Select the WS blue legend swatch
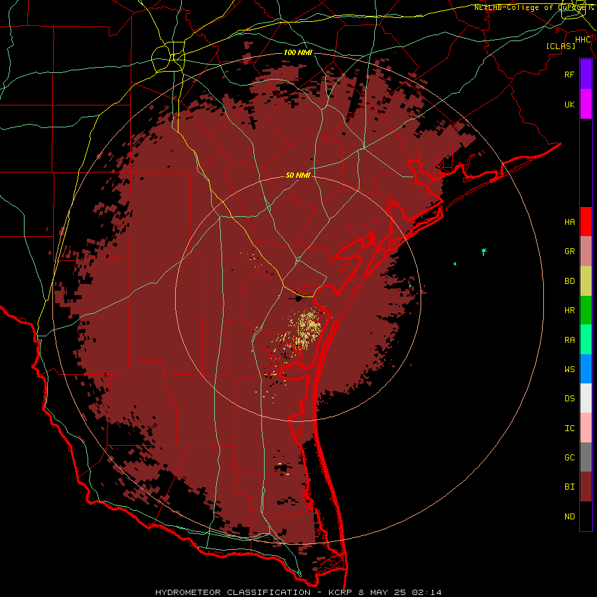Image resolution: width=597 pixels, height=597 pixels. (586, 369)
